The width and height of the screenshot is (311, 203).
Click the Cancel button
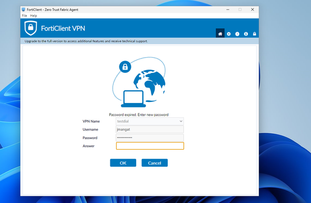tap(154, 163)
